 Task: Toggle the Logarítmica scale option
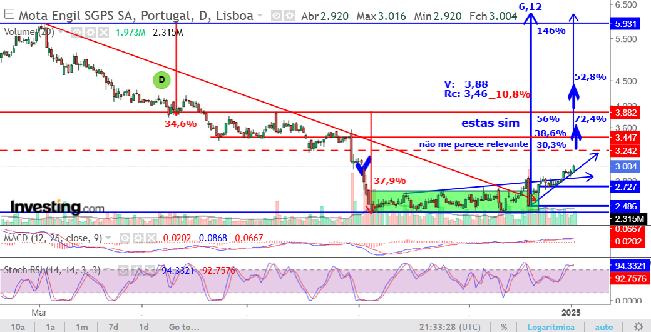pos(551,327)
